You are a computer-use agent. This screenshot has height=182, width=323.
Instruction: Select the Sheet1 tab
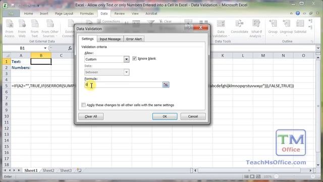[31, 170]
